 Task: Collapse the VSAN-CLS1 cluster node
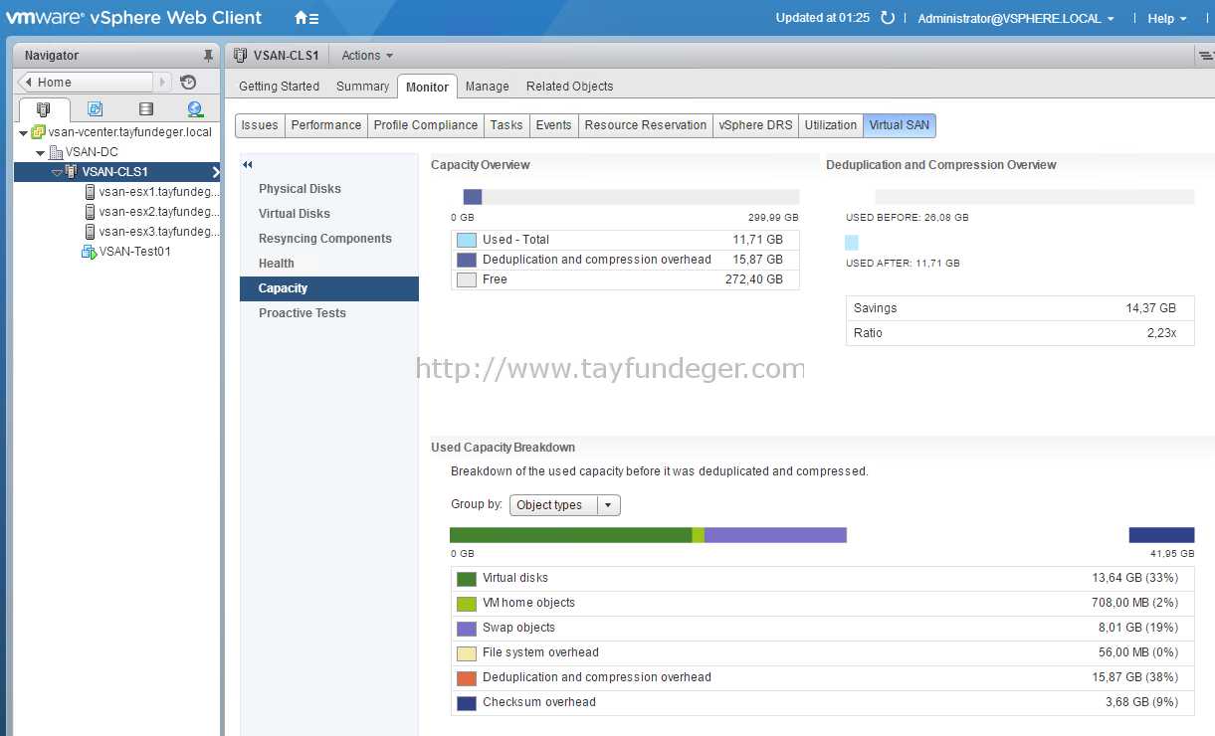pyautogui.click(x=57, y=172)
